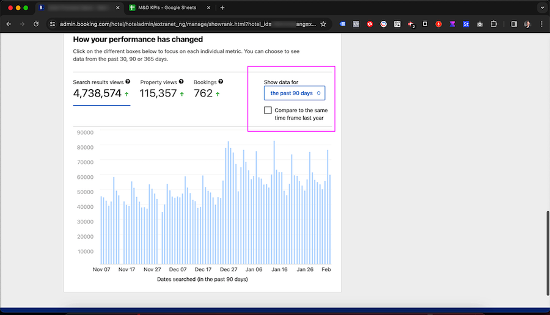
Task: Open the Chrome profile avatar
Action: [527, 24]
